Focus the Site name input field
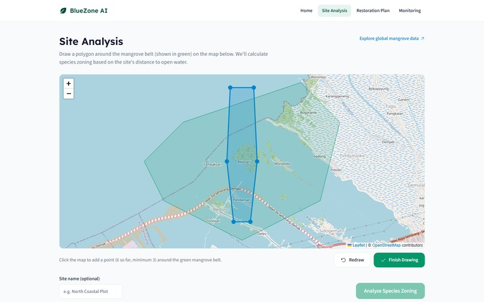The width and height of the screenshot is (484, 302). pyautogui.click(x=91, y=292)
